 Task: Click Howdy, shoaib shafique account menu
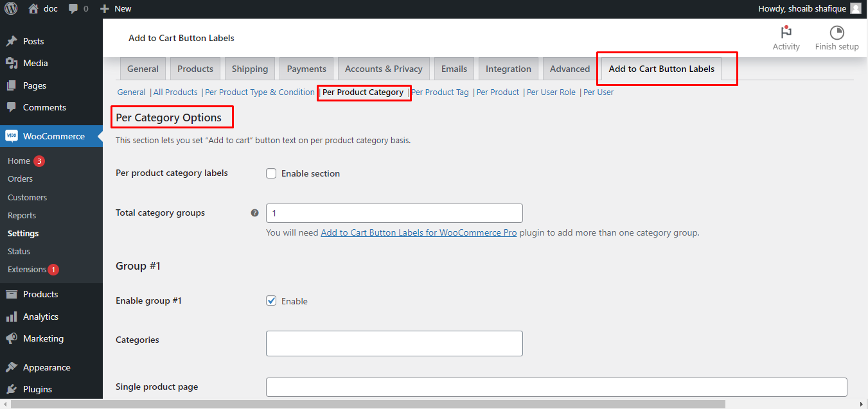810,8
